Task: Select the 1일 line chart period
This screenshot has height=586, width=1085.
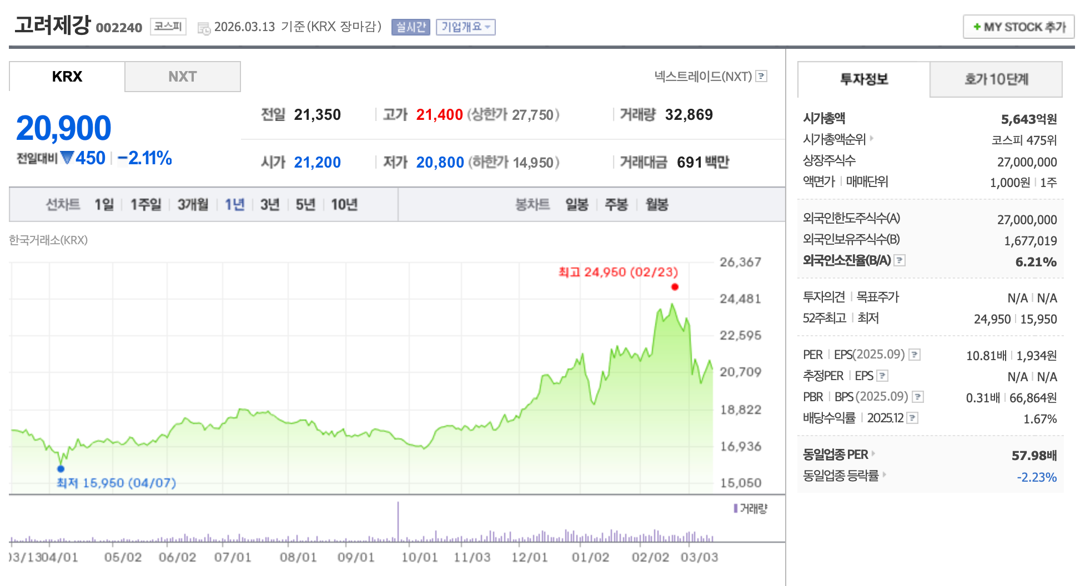Action: tap(104, 205)
